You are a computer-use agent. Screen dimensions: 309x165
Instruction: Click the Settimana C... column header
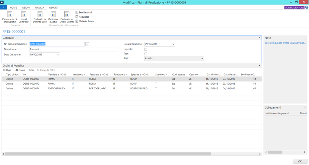pyautogui.click(x=248, y=74)
